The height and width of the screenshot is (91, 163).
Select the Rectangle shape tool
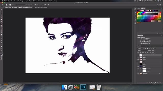[1, 44]
